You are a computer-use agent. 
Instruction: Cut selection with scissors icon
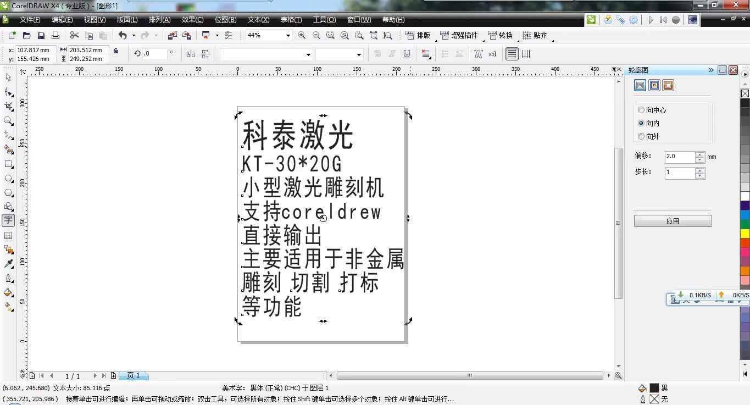pos(74,35)
